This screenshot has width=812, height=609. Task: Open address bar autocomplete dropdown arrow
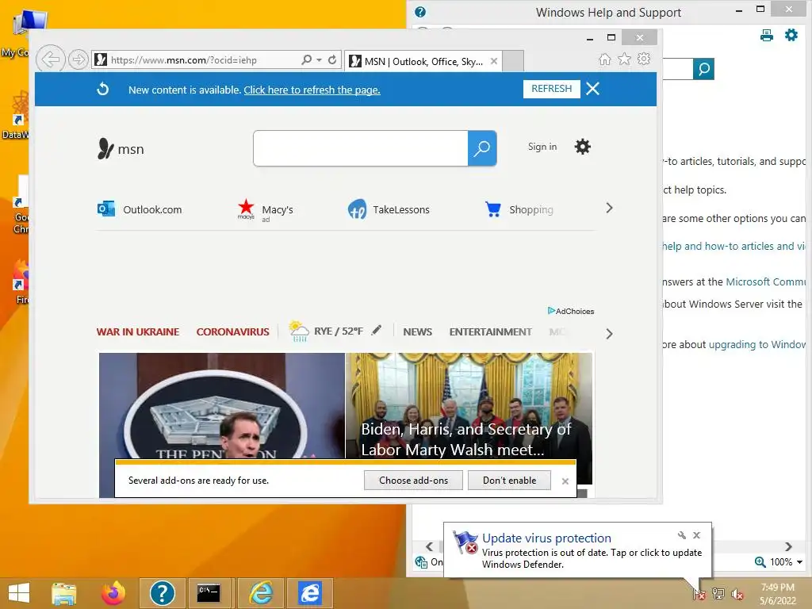pyautogui.click(x=319, y=60)
